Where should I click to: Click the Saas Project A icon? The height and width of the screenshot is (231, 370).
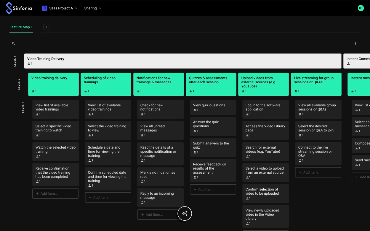click(x=45, y=8)
